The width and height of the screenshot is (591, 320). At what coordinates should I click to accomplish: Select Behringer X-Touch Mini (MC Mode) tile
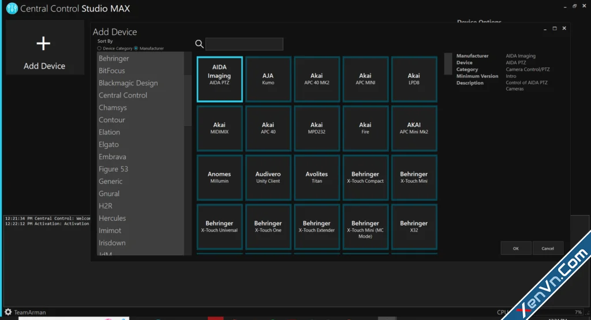[x=365, y=227]
